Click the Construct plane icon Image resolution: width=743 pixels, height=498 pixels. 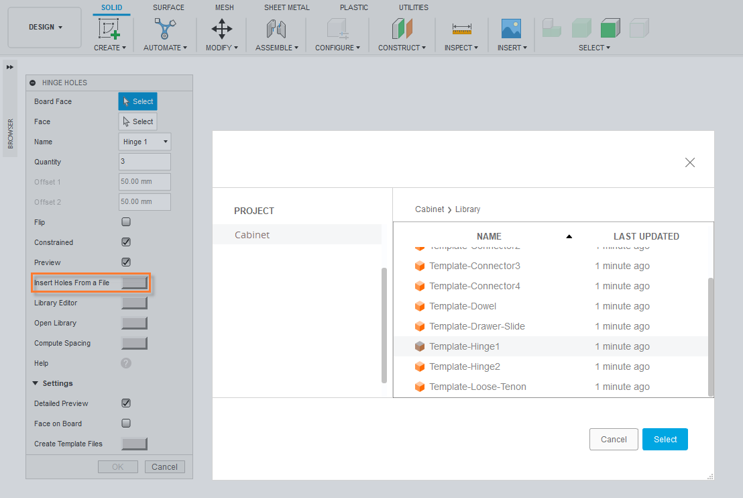402,29
